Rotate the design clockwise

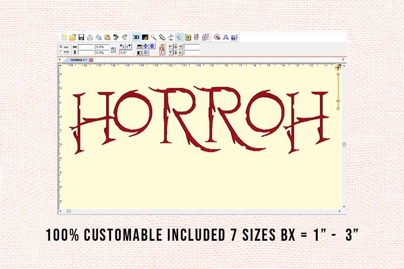[x=129, y=46]
